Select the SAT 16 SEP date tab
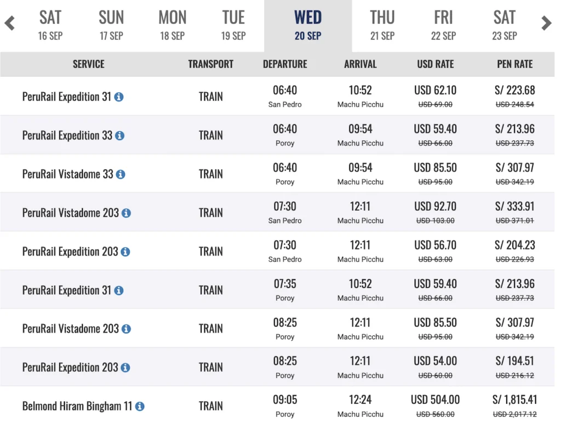The width and height of the screenshot is (561, 428). [50, 25]
